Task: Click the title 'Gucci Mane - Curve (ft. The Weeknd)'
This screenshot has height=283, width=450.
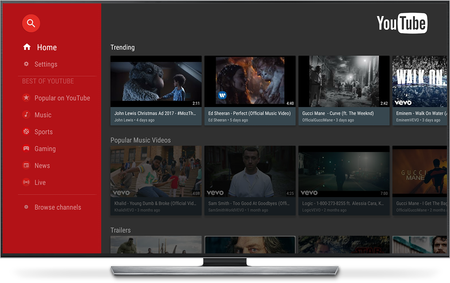Action: [x=338, y=113]
